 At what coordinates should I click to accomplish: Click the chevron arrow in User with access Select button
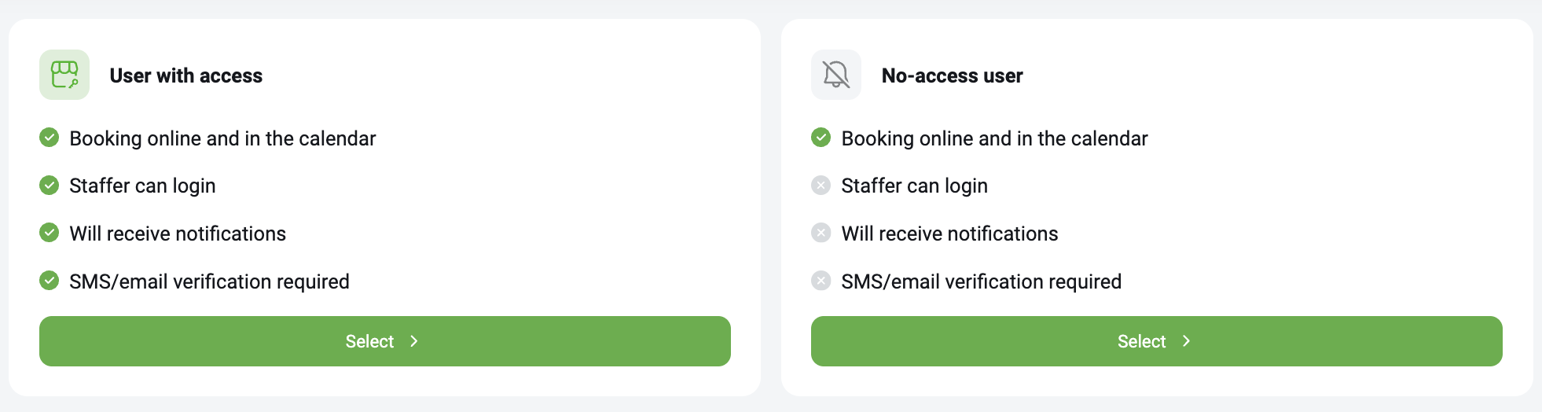pyautogui.click(x=414, y=341)
